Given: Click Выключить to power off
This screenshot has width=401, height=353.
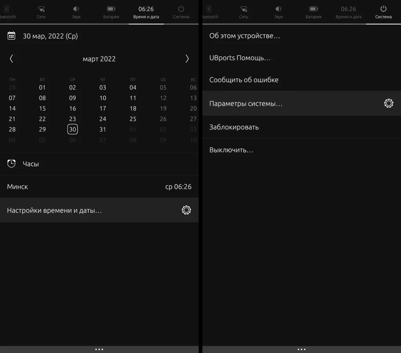Looking at the screenshot, I should (x=231, y=149).
